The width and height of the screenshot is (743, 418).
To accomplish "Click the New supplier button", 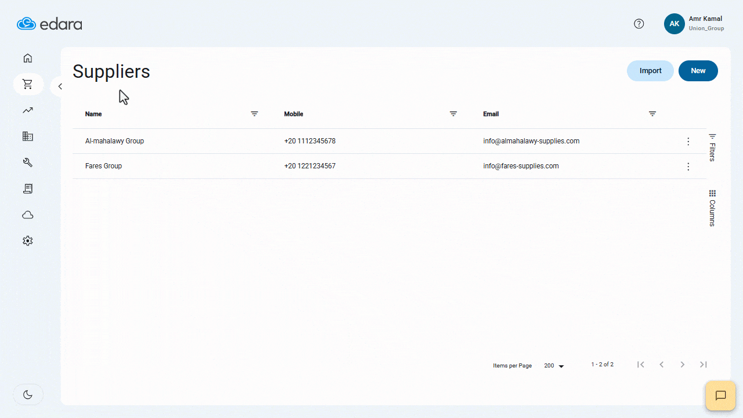I will coord(698,71).
